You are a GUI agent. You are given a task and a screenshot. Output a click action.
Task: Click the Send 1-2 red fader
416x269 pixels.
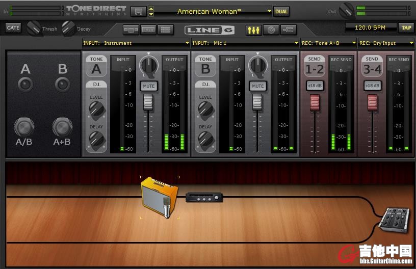click(x=315, y=102)
